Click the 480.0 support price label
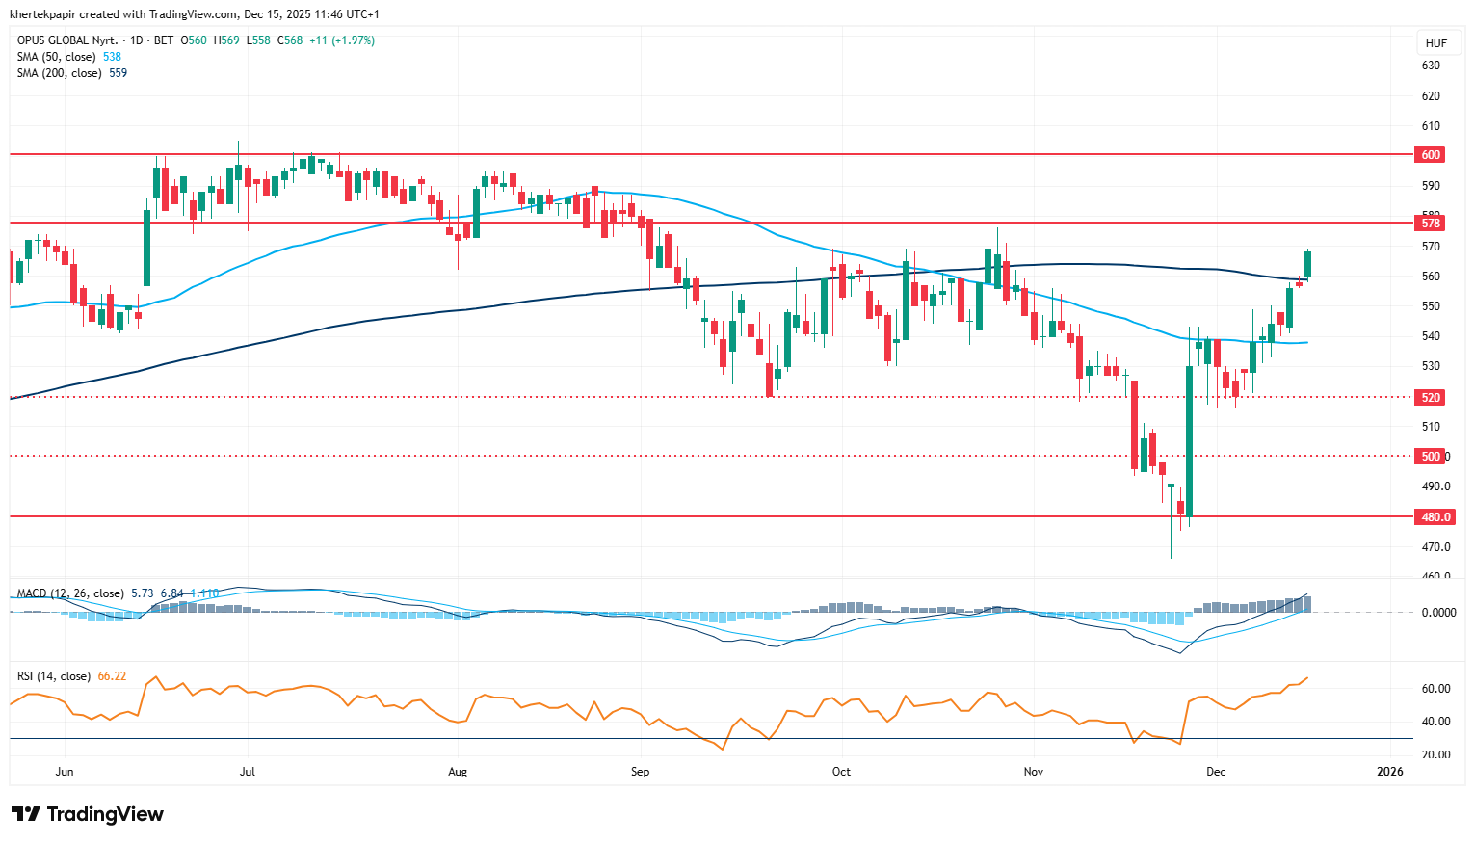Image resolution: width=1475 pixels, height=843 pixels. coord(1435,517)
